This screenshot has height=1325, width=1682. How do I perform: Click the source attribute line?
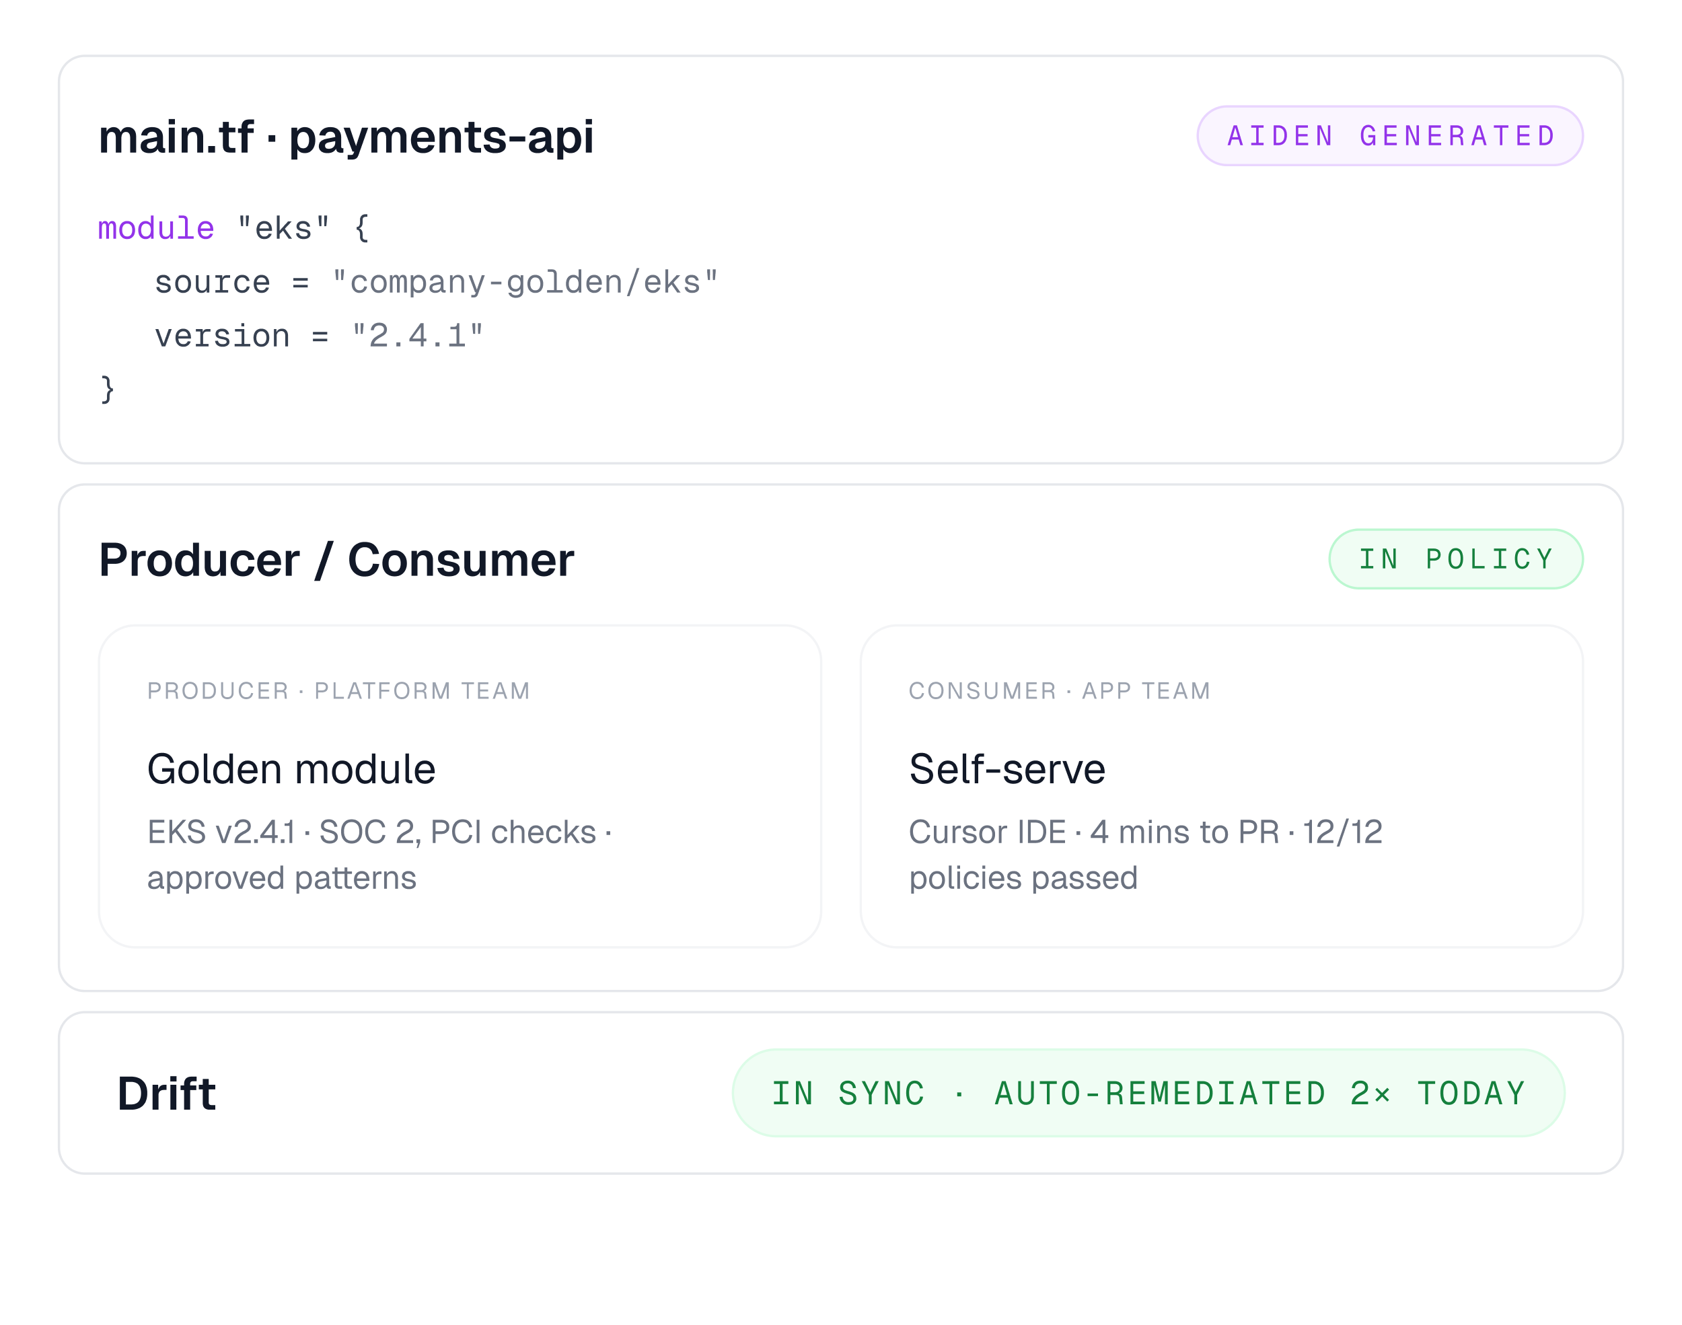point(436,283)
